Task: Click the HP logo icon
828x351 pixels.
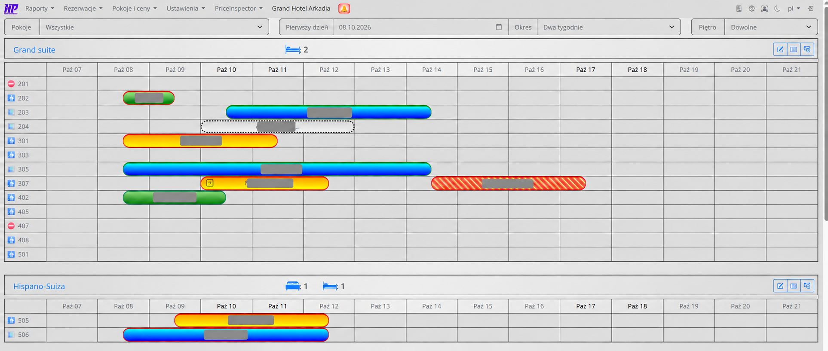Action: [11, 9]
